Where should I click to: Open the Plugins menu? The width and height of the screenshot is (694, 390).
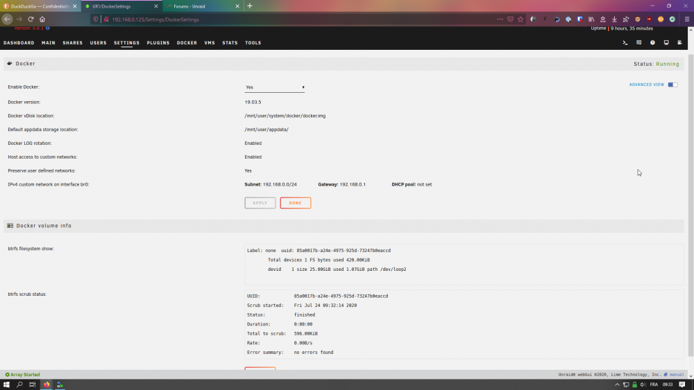coord(158,43)
